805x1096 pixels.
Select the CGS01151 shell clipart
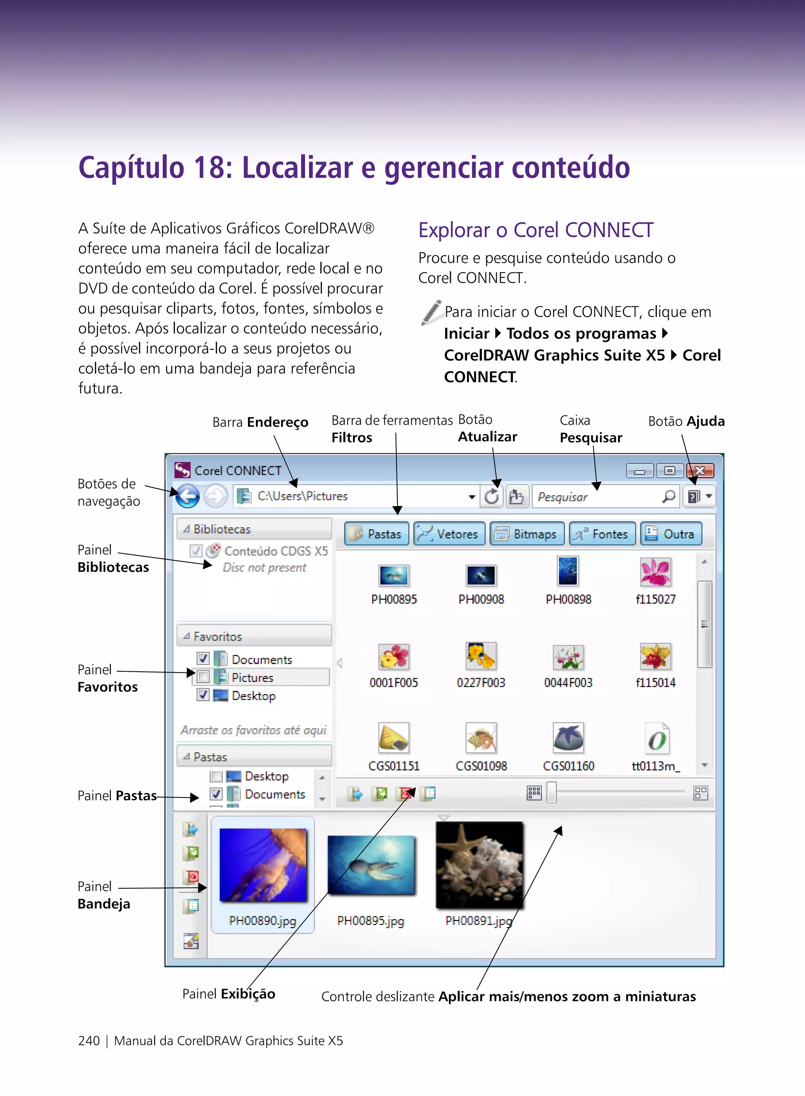(394, 738)
